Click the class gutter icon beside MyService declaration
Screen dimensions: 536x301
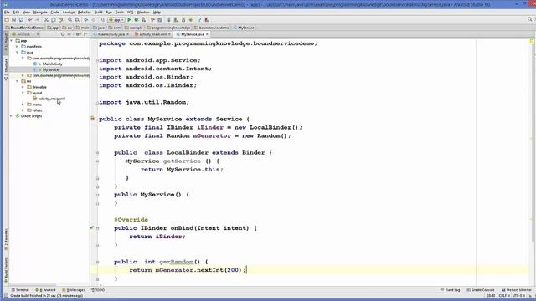point(92,119)
